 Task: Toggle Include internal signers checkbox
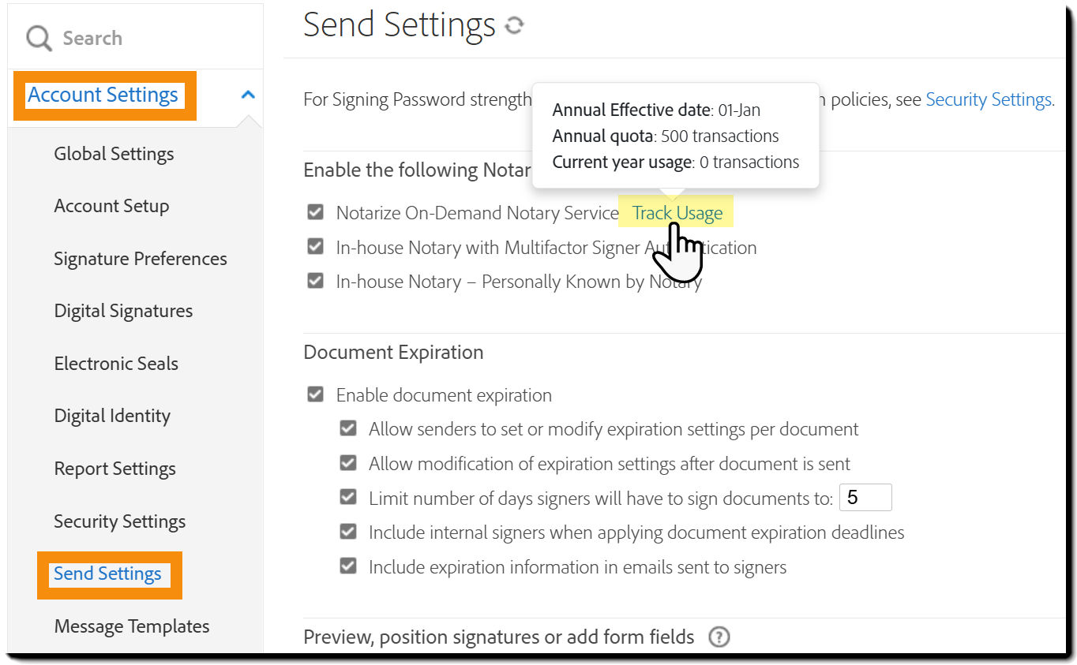348,532
